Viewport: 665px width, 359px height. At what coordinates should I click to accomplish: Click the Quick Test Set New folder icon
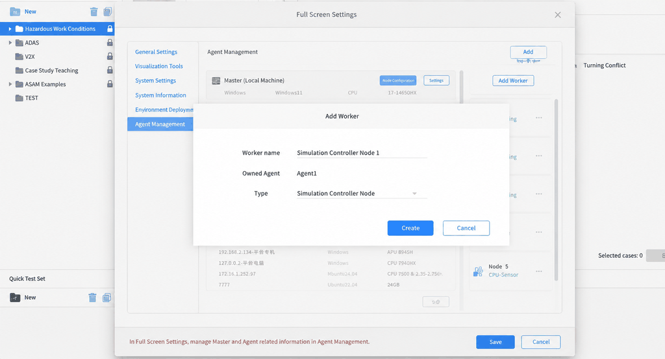click(x=15, y=297)
